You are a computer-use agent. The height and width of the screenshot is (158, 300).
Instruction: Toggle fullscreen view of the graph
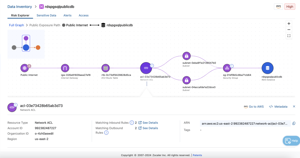(x=289, y=36)
